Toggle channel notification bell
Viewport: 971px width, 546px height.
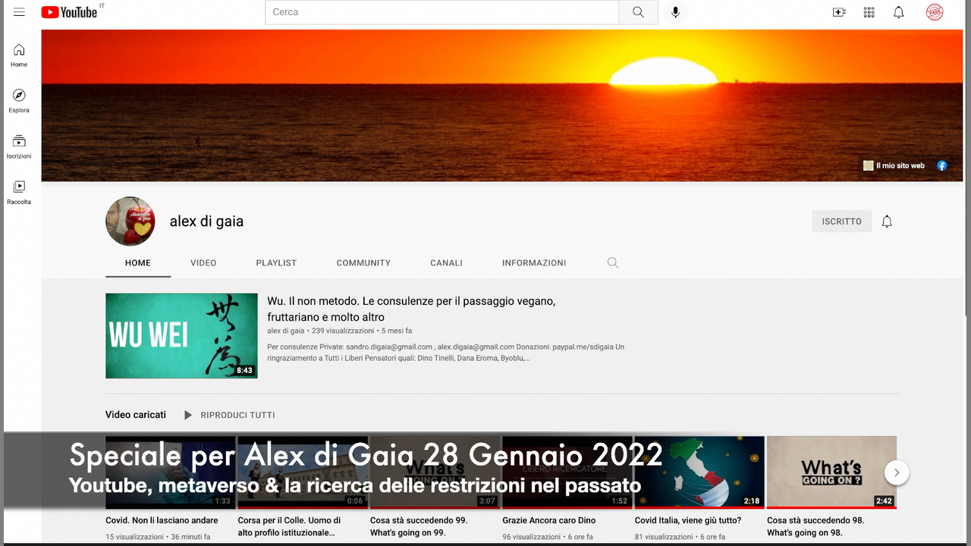[887, 221]
